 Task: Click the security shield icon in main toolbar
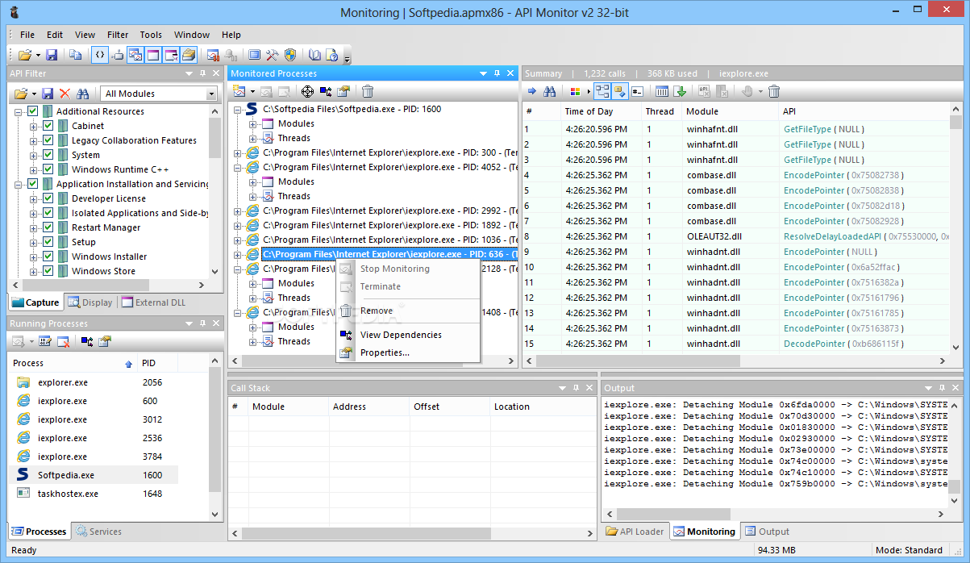coord(290,55)
